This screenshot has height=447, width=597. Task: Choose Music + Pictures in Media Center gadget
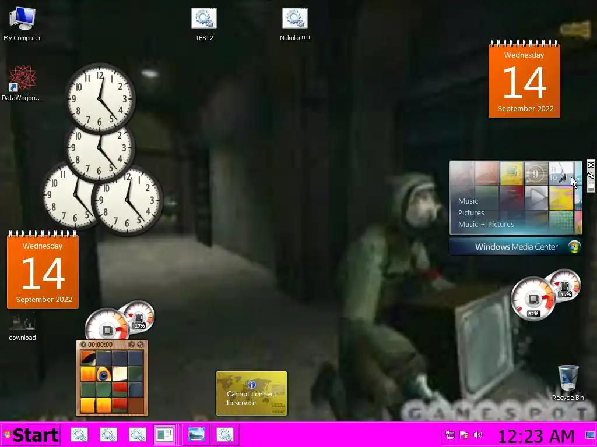click(x=486, y=224)
